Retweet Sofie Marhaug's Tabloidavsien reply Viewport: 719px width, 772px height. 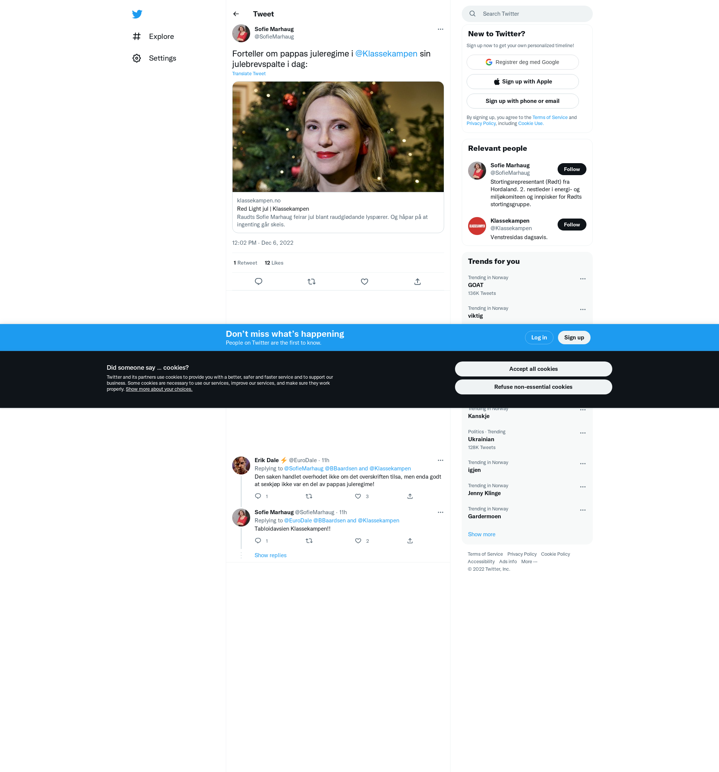pos(309,541)
